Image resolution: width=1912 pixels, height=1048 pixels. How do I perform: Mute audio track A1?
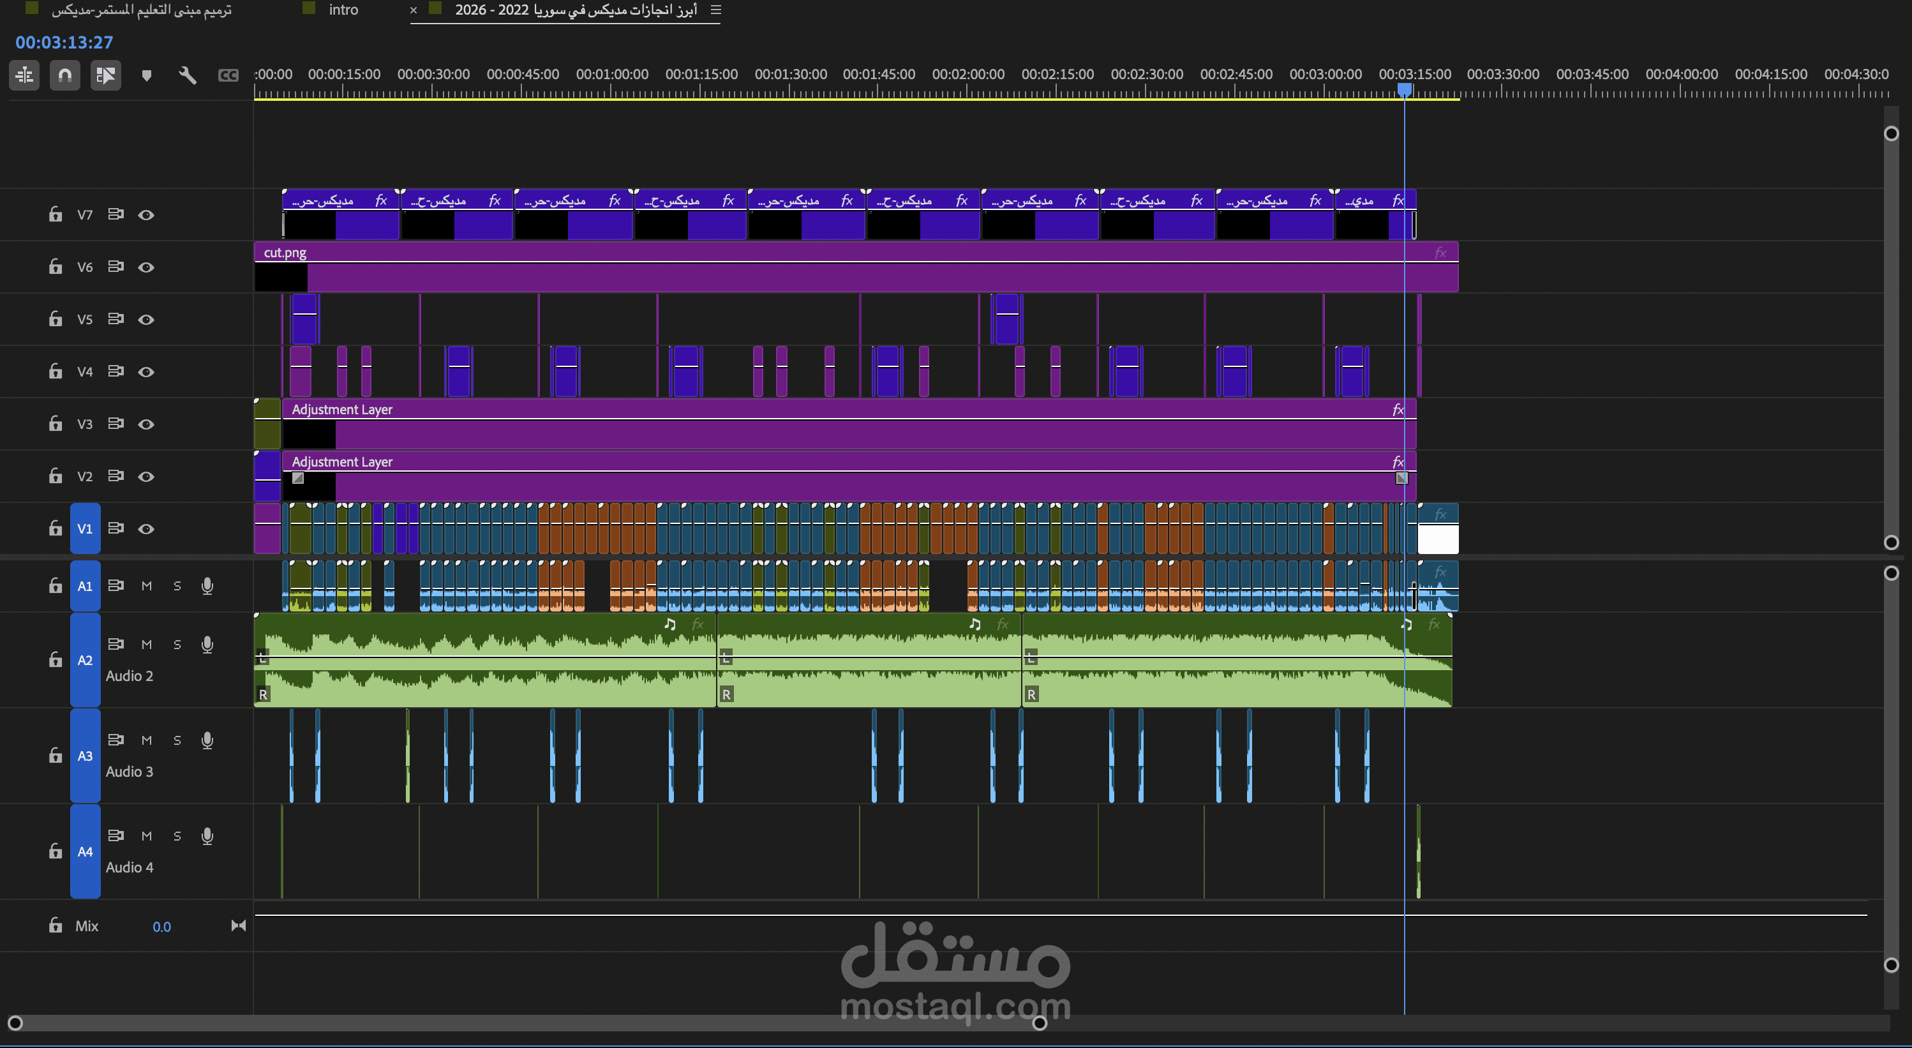(147, 586)
